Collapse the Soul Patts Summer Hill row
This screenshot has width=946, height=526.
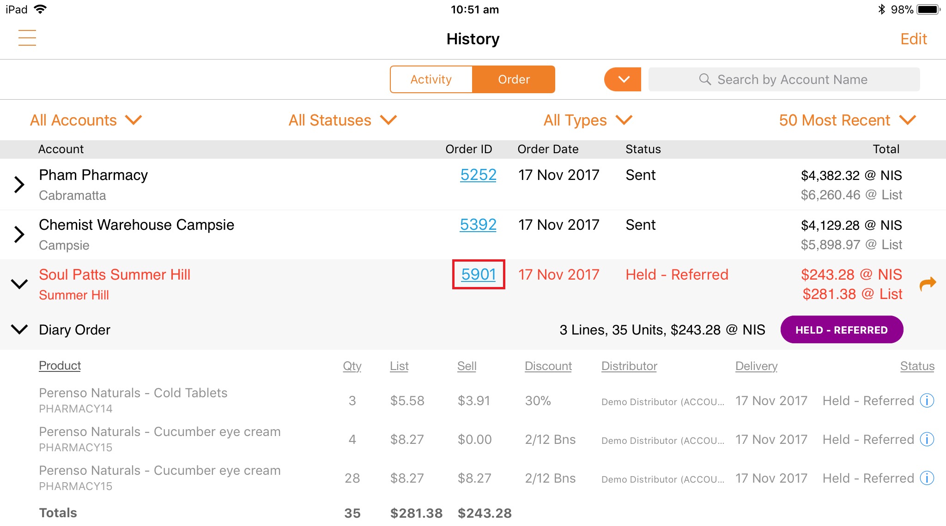(19, 284)
